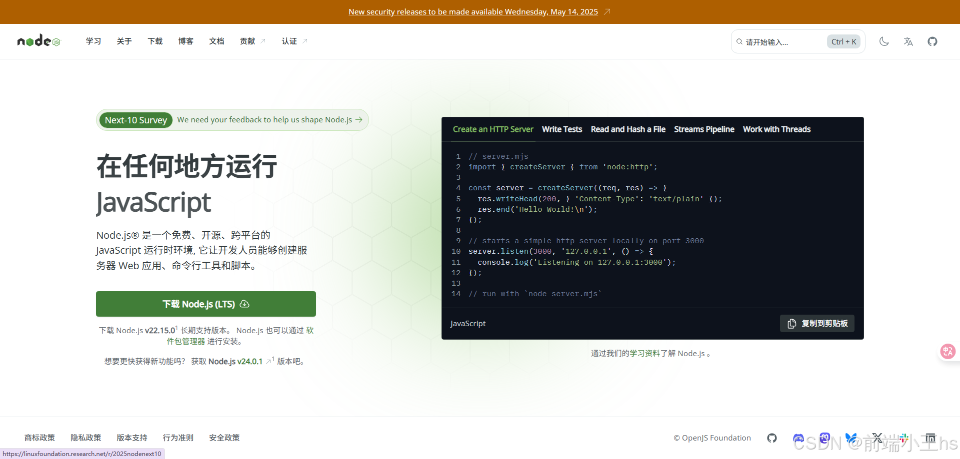This screenshot has width=960, height=459.
Task: Open the security releases banner link
Action: coord(473,12)
